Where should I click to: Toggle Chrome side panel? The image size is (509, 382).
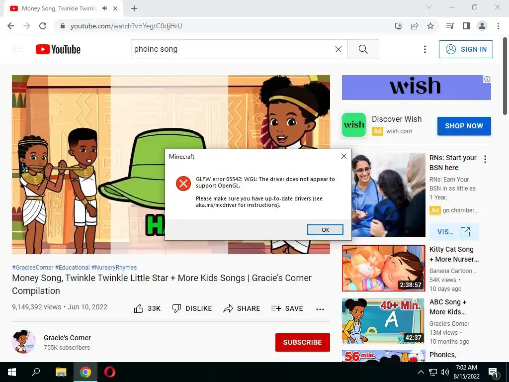[x=466, y=26]
